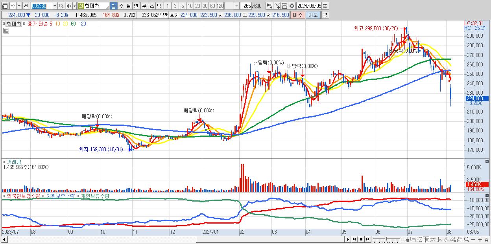Screen dimensions: 491x244
Task: Click the candle count field 265
Action: tap(246, 6)
